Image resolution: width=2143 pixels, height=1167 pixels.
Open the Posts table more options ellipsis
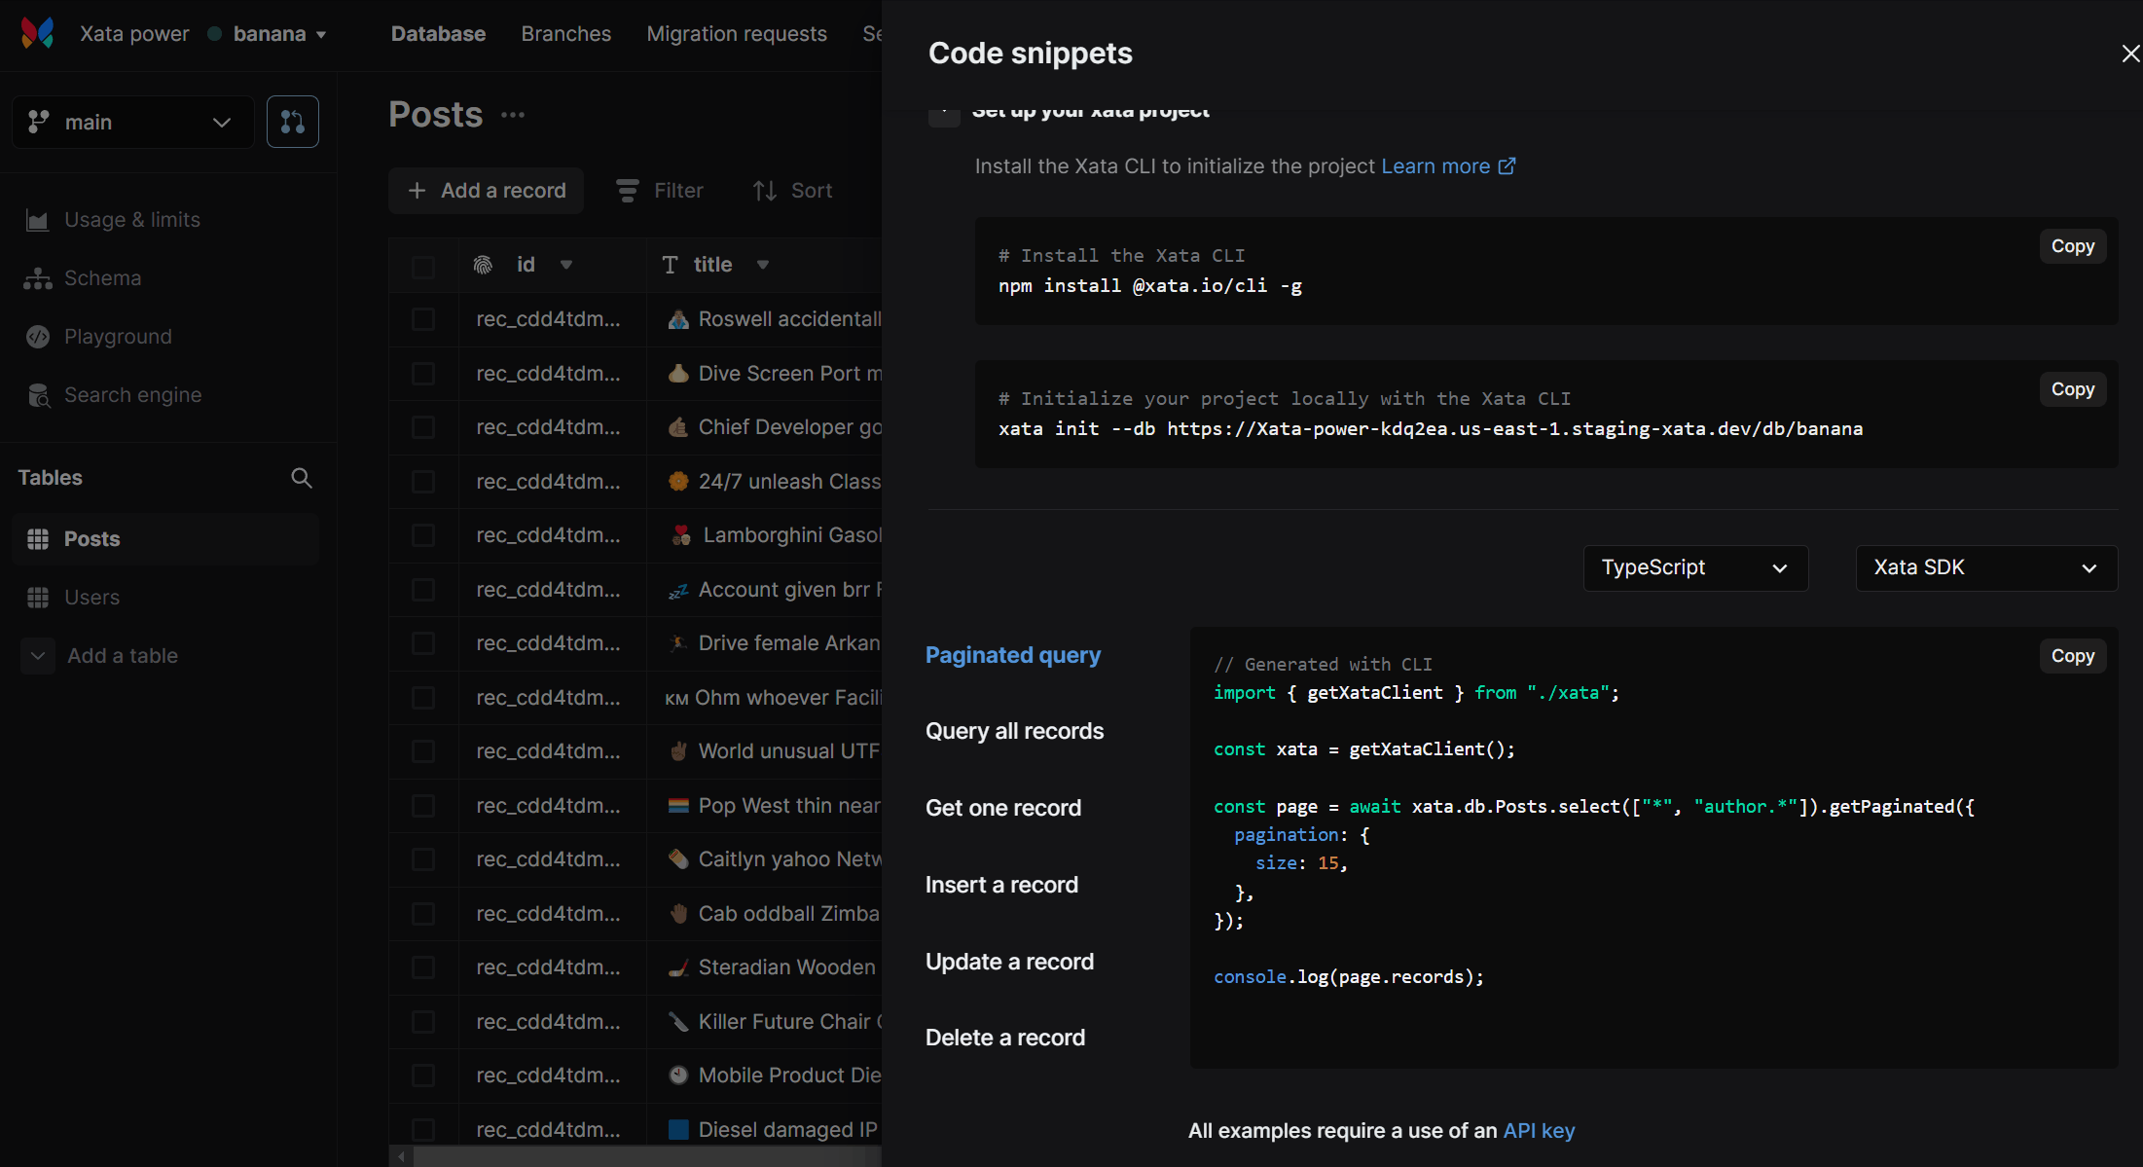(x=513, y=115)
